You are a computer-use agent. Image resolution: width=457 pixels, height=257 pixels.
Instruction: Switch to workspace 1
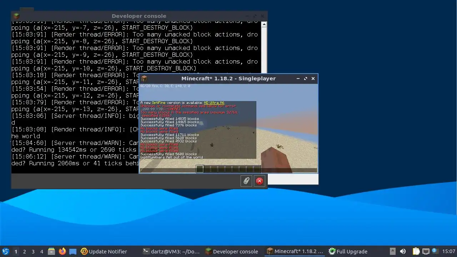pos(16,251)
